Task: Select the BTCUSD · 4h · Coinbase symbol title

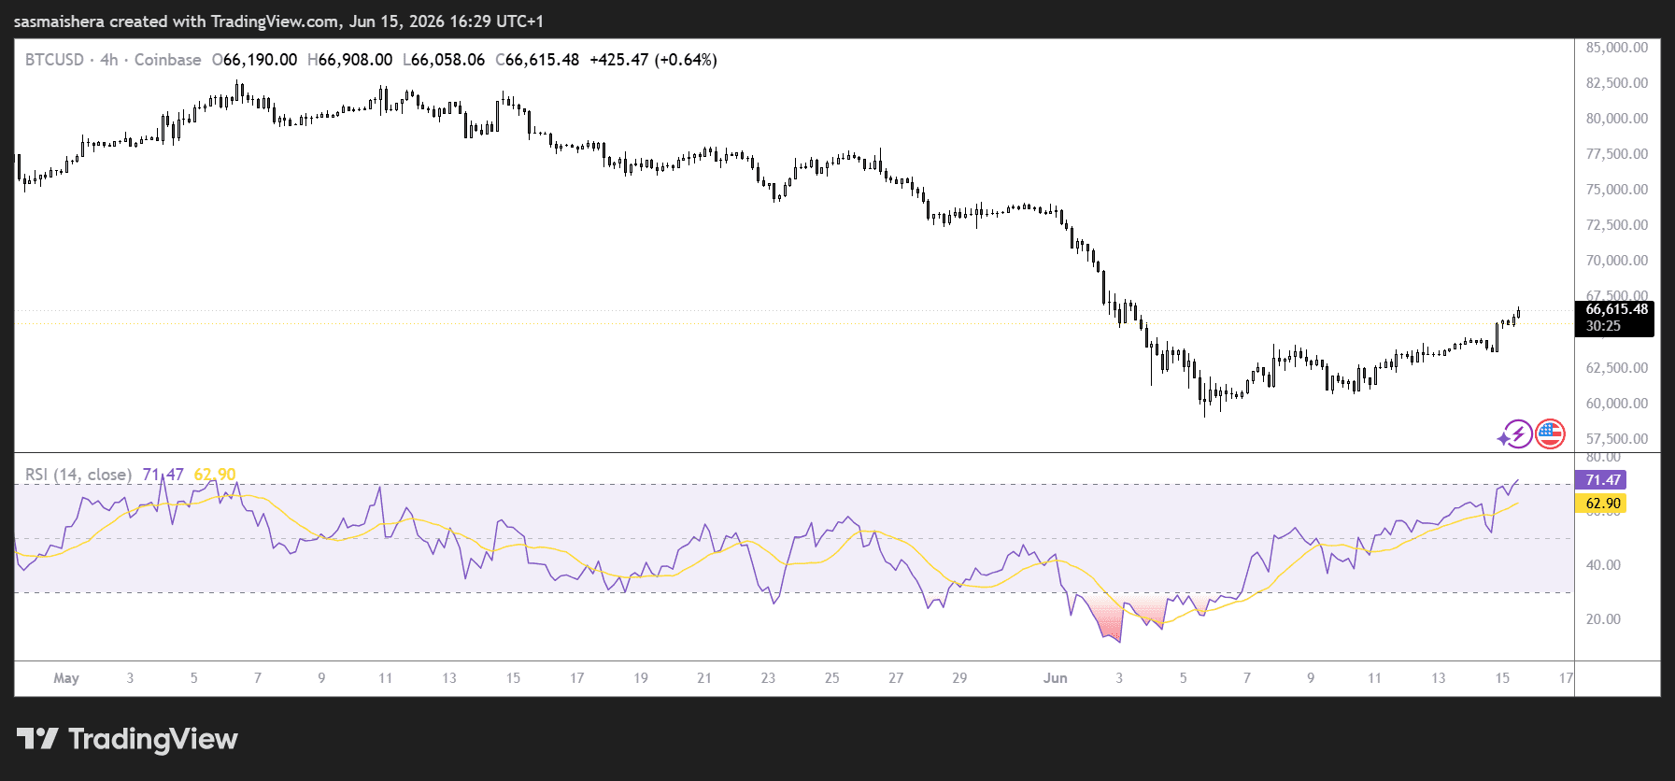Action: [x=113, y=60]
